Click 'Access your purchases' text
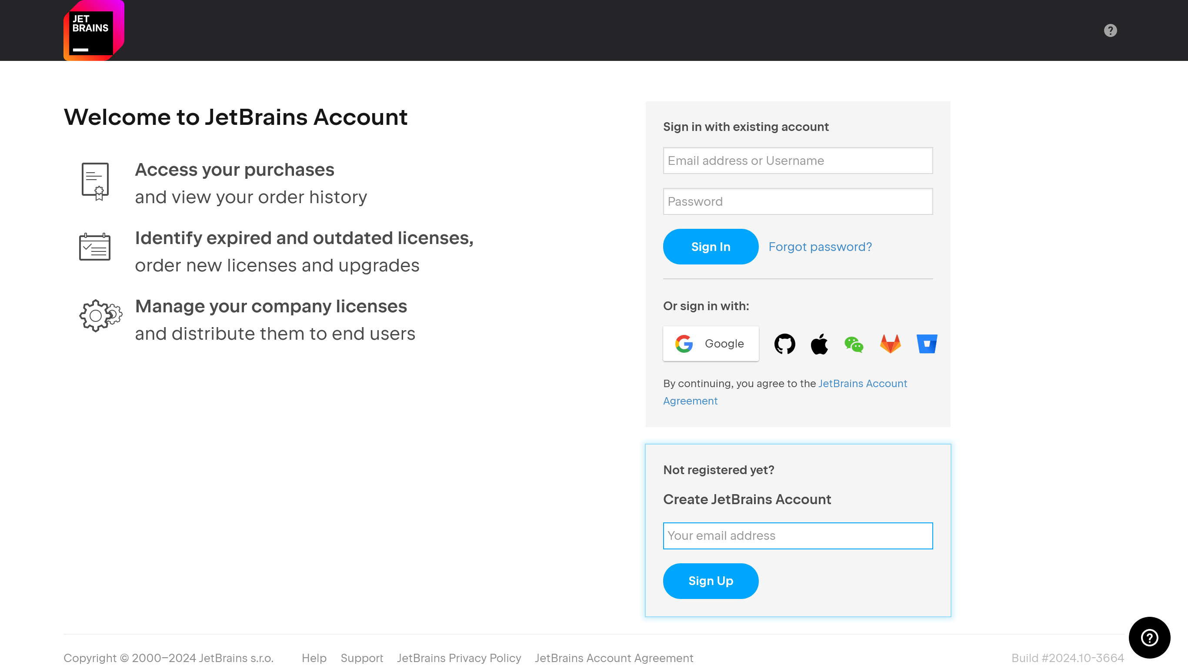 point(234,170)
